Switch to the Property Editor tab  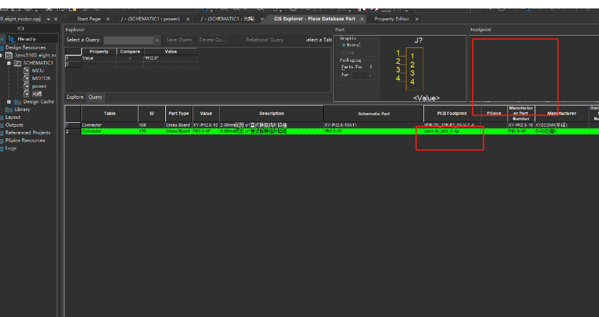(392, 19)
